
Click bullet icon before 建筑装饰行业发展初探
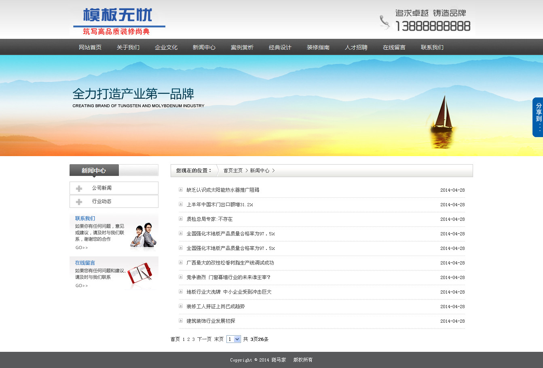(181, 321)
